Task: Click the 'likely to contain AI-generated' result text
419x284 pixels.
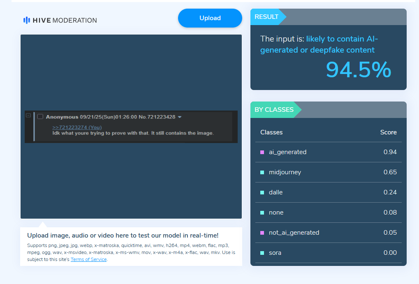Action: pos(319,44)
